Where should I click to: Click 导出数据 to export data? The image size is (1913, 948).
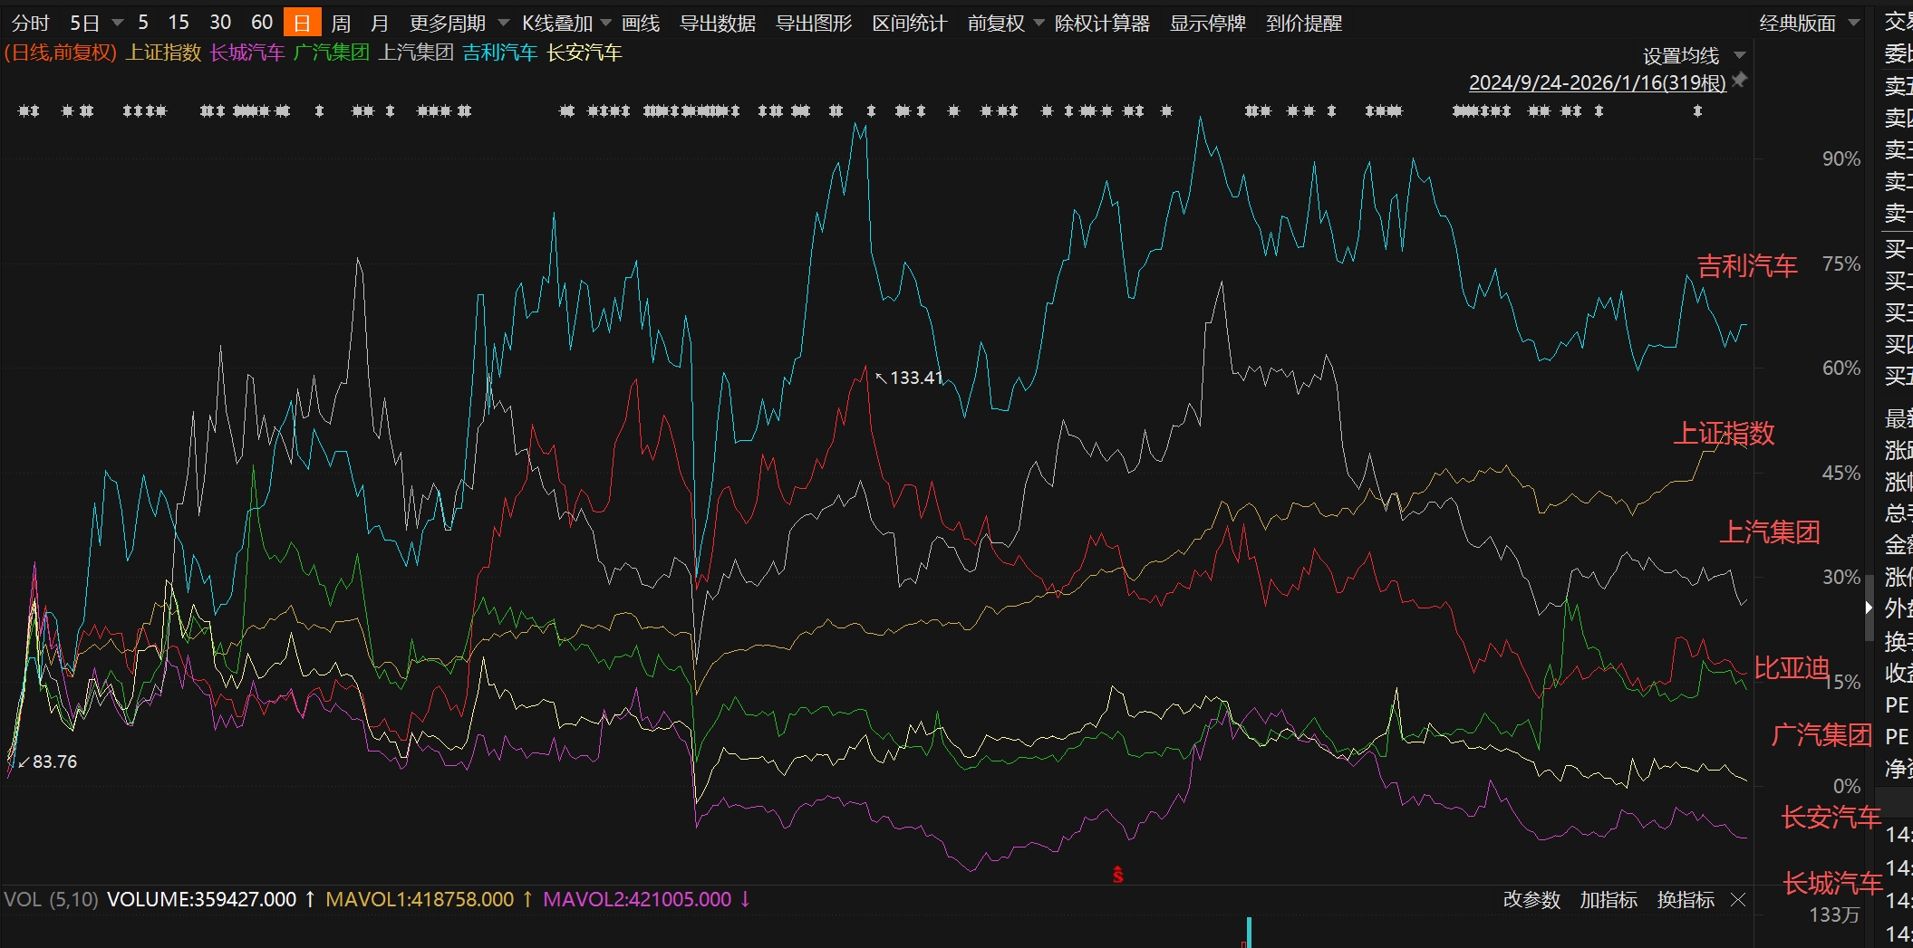[718, 23]
